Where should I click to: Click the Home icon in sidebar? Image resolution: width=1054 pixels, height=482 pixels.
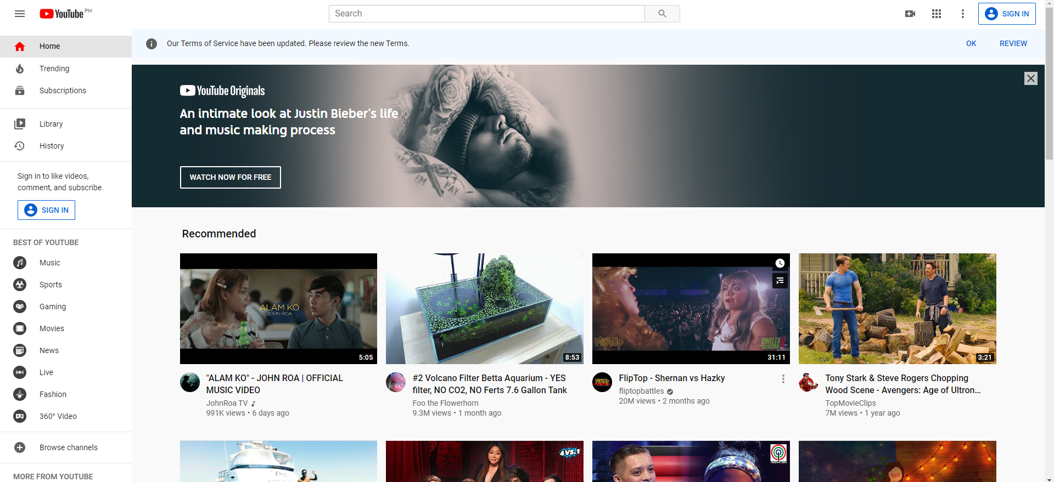point(20,47)
